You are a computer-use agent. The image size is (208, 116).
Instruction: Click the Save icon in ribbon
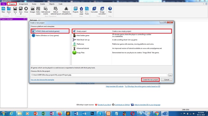click(x=15, y=9)
